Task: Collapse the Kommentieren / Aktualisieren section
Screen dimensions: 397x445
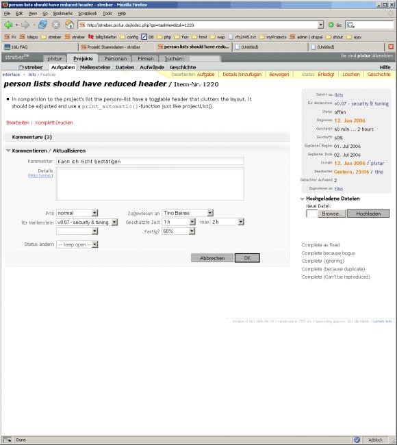Action: pos(8,151)
